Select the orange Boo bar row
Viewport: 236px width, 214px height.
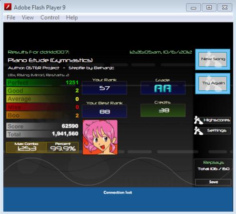(x=42, y=115)
